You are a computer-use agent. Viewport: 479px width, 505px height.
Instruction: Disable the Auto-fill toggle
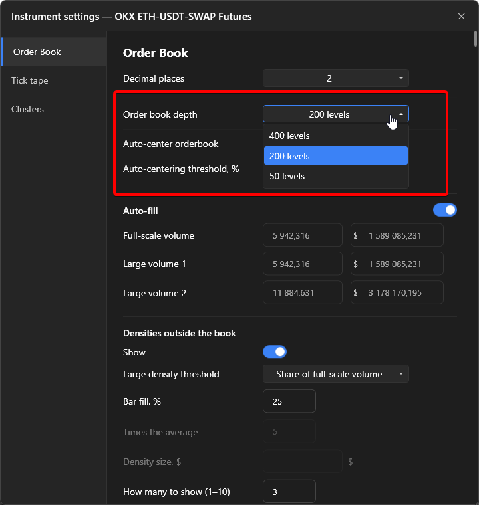pos(445,211)
